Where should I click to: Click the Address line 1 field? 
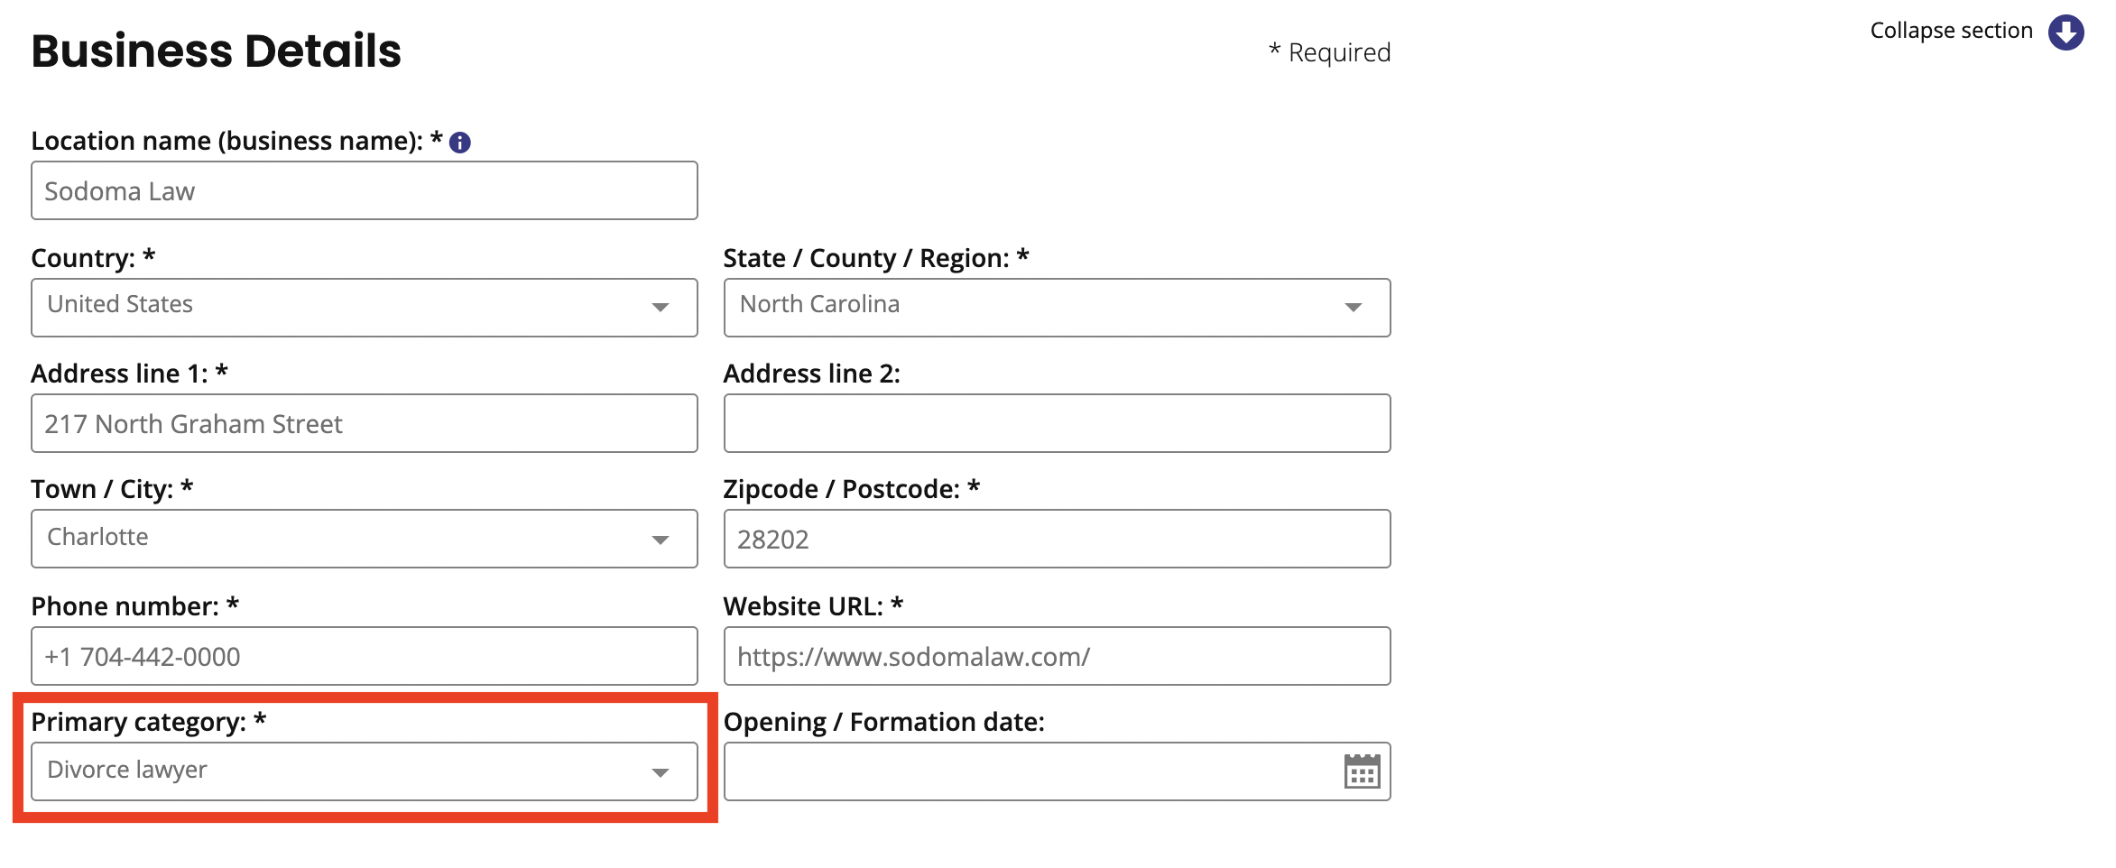coord(365,423)
